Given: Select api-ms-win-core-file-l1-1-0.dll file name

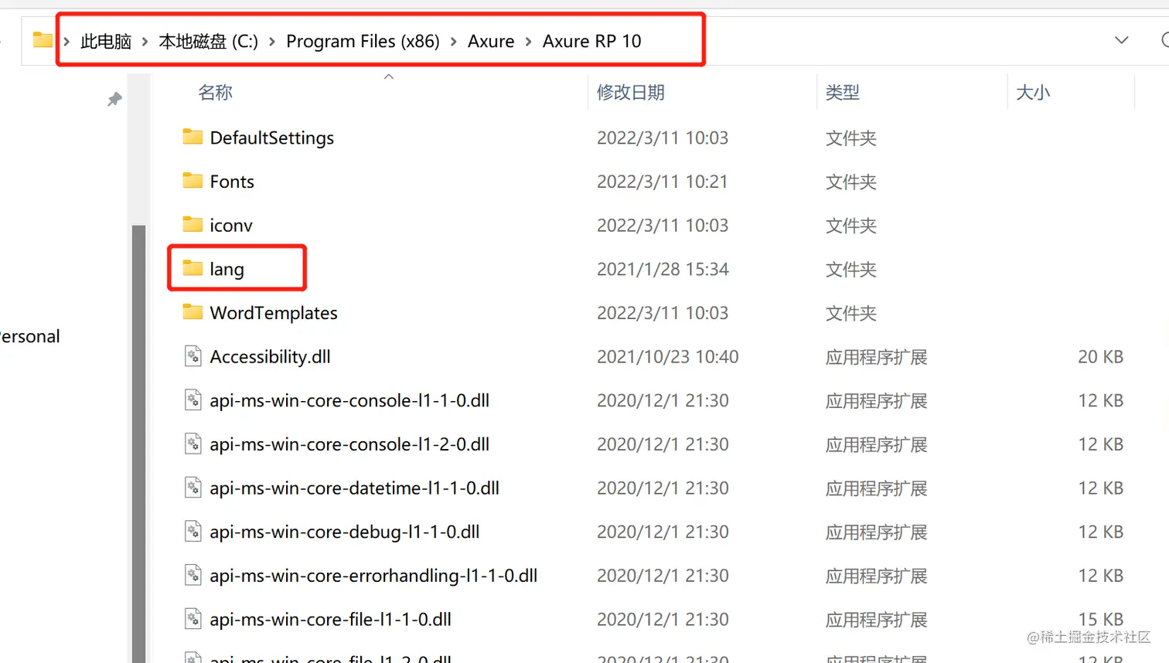Looking at the screenshot, I should (330, 620).
